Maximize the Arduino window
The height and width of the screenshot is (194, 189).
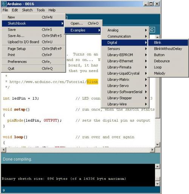point(151,4)
